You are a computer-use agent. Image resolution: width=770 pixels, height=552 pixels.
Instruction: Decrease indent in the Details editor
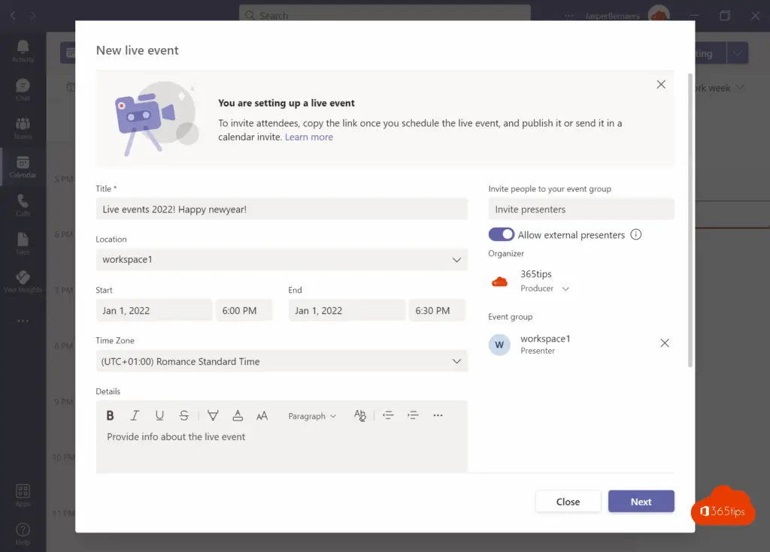click(x=388, y=415)
